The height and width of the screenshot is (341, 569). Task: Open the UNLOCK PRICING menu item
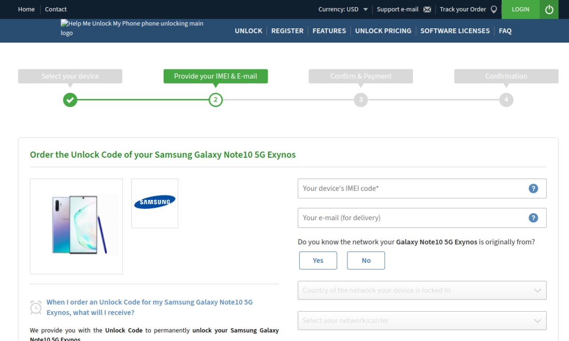point(383,31)
